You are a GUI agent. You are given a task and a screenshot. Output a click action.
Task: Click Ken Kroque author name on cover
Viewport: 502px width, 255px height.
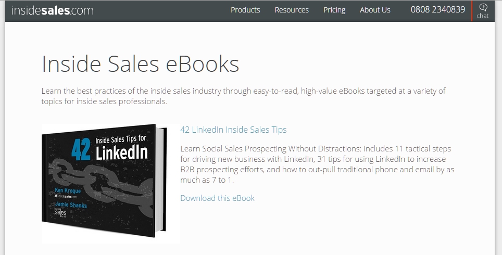[x=68, y=190]
